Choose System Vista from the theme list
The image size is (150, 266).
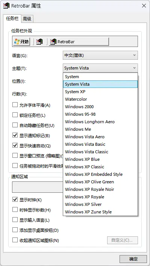pyautogui.click(x=100, y=84)
